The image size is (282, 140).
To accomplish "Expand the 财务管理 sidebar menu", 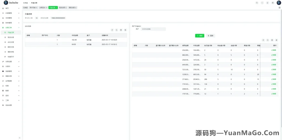I will pos(11,23).
